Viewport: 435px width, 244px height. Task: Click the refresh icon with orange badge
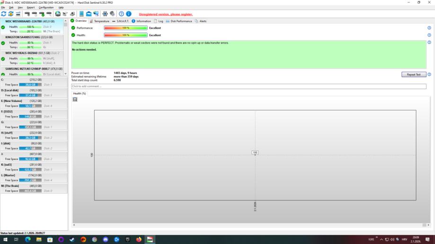point(11,14)
